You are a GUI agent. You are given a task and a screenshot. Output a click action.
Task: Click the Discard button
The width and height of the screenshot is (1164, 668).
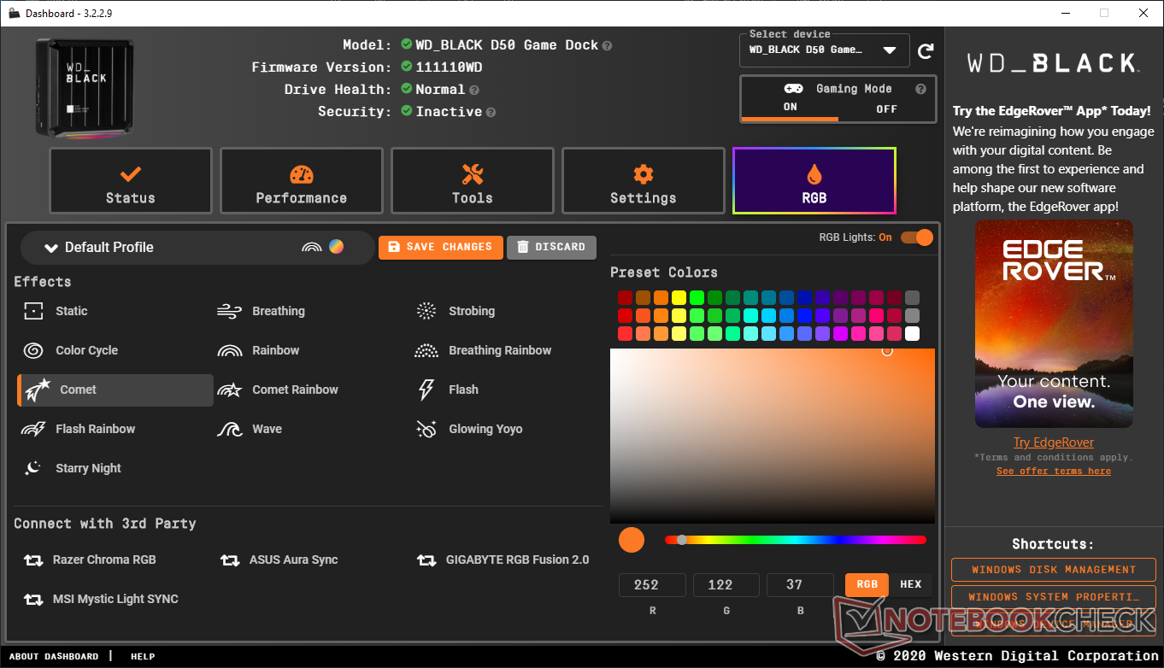click(551, 247)
